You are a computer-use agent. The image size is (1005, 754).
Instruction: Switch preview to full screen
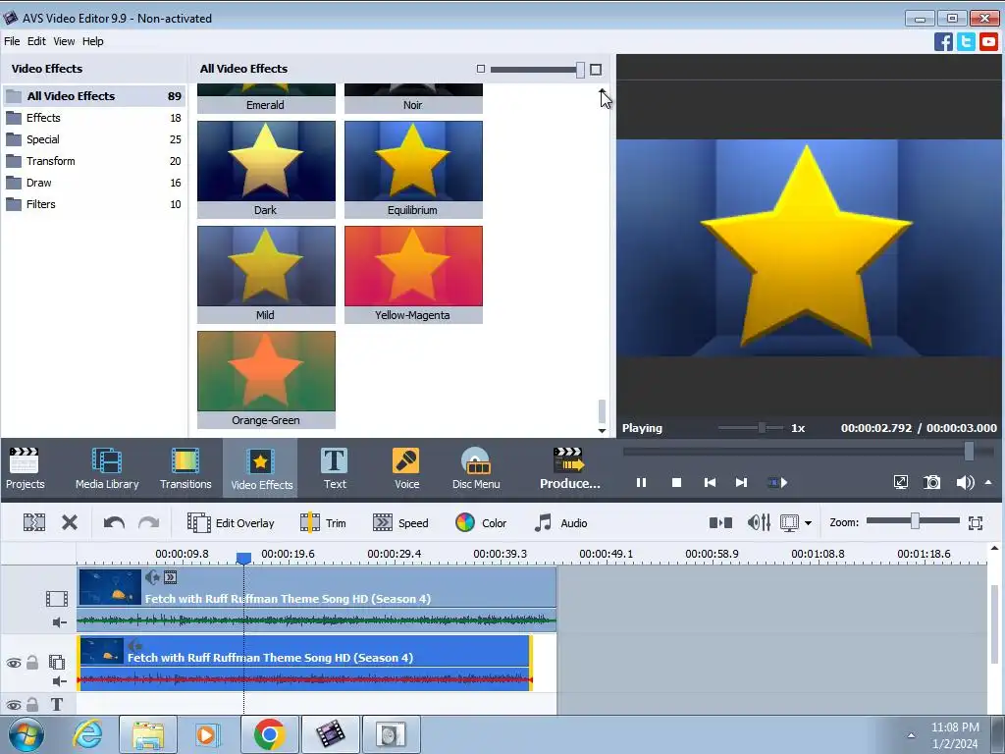[x=901, y=482]
